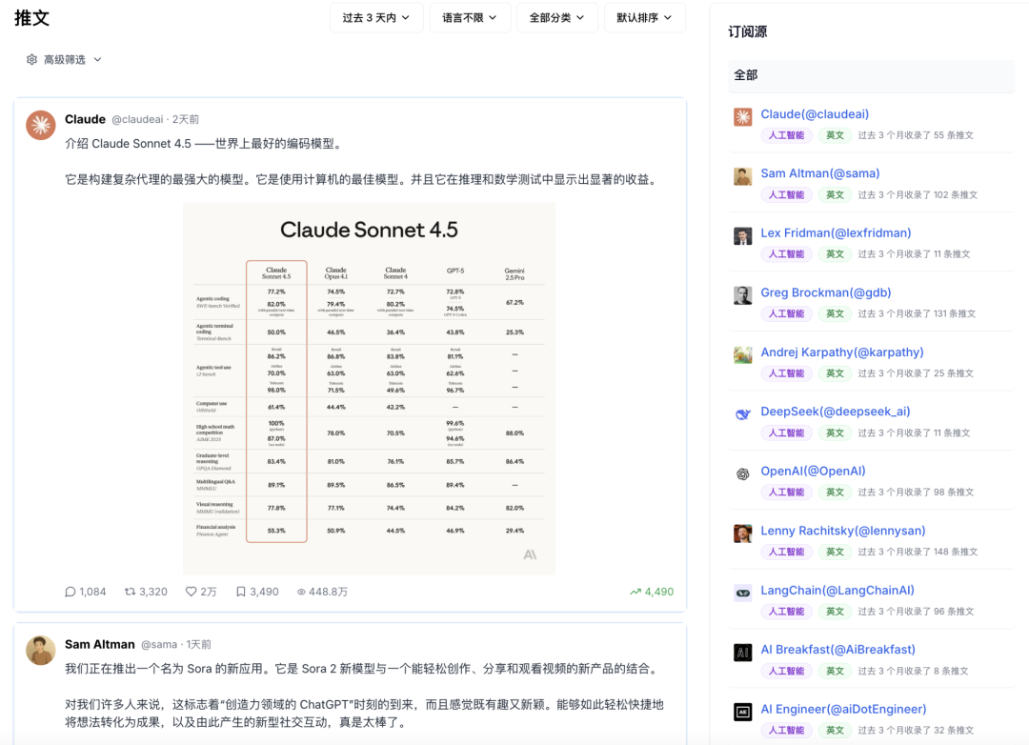The image size is (1029, 745).
Task: Toggle the 人工智能 tag under Claude(@claudeai)
Action: tap(785, 134)
